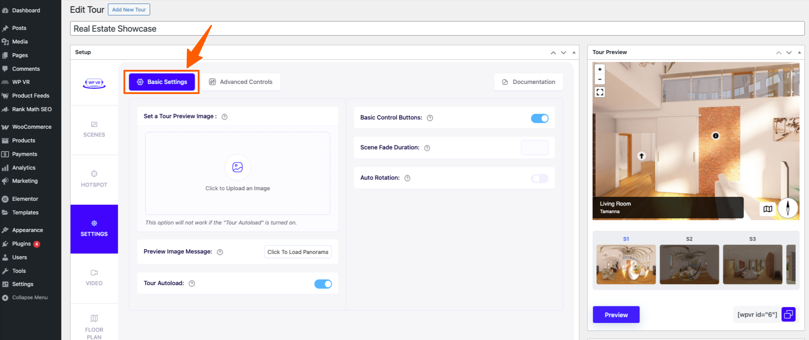Show help for Tour Autoload

192,284
